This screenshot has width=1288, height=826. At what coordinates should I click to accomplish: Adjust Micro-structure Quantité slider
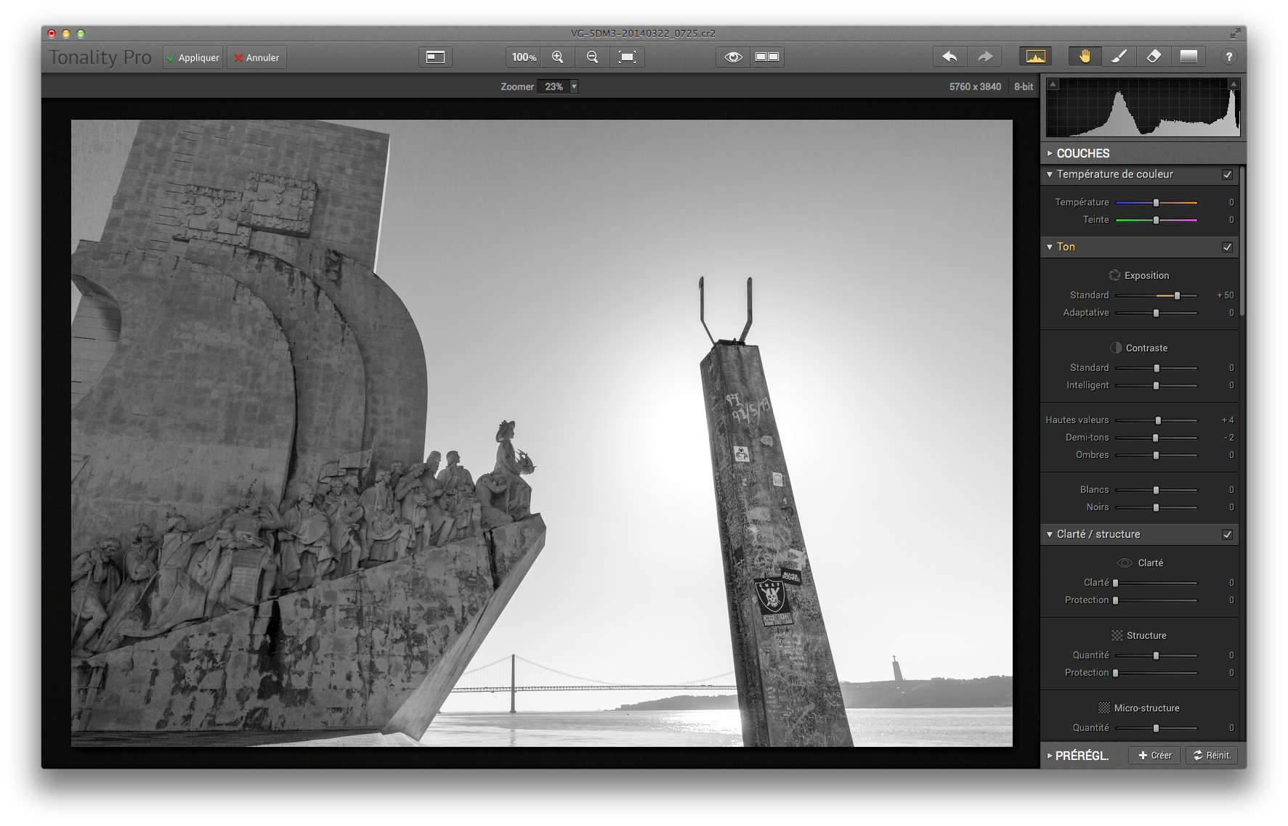[1156, 728]
